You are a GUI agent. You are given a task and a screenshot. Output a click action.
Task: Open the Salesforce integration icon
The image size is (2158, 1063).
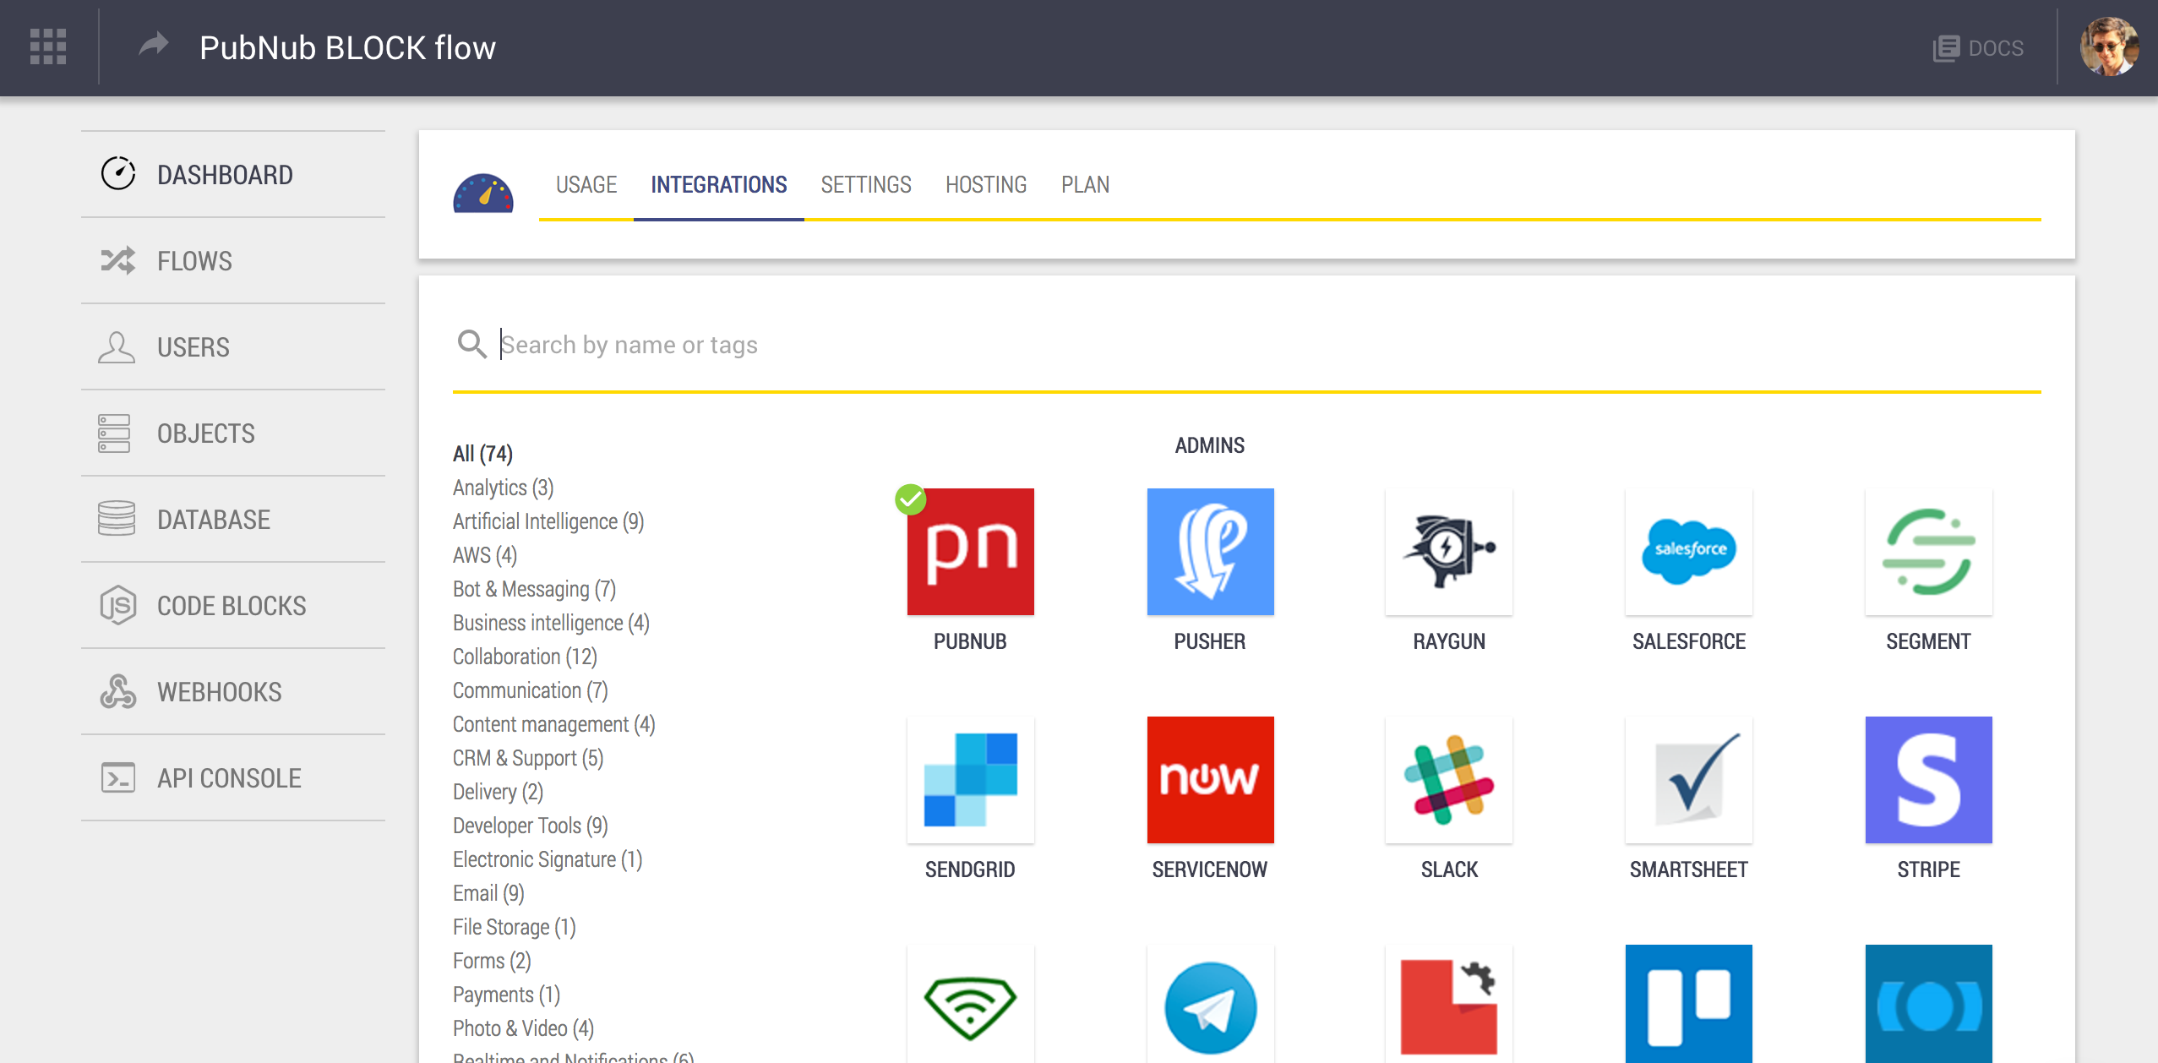1688,552
